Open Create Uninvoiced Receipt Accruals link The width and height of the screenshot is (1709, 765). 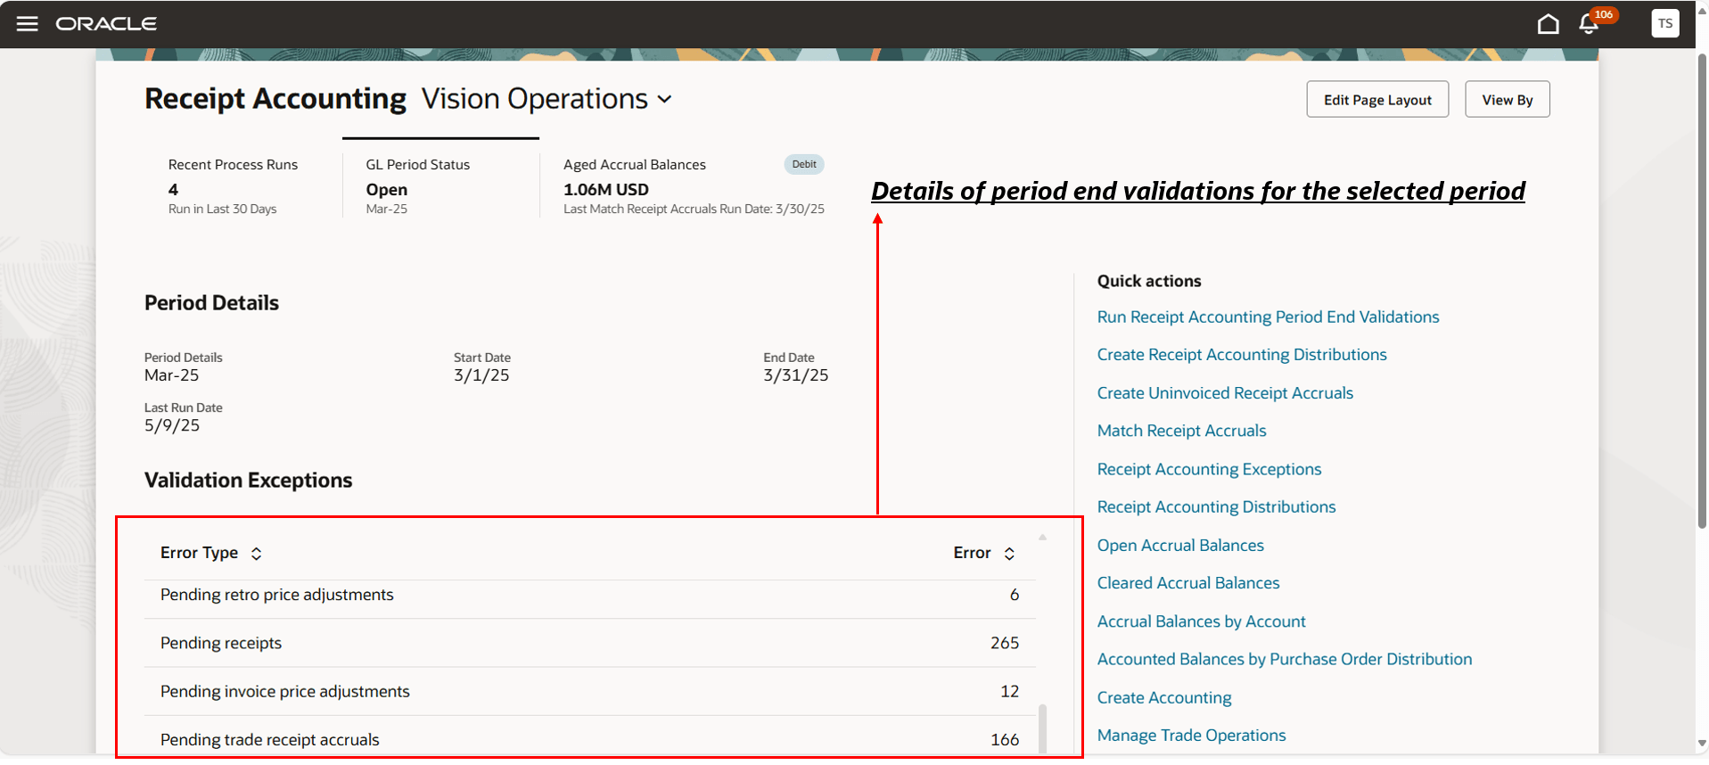pyautogui.click(x=1225, y=393)
